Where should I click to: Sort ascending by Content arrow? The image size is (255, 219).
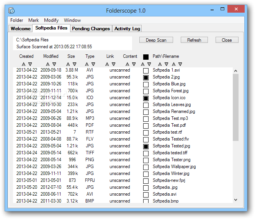pos(127,64)
